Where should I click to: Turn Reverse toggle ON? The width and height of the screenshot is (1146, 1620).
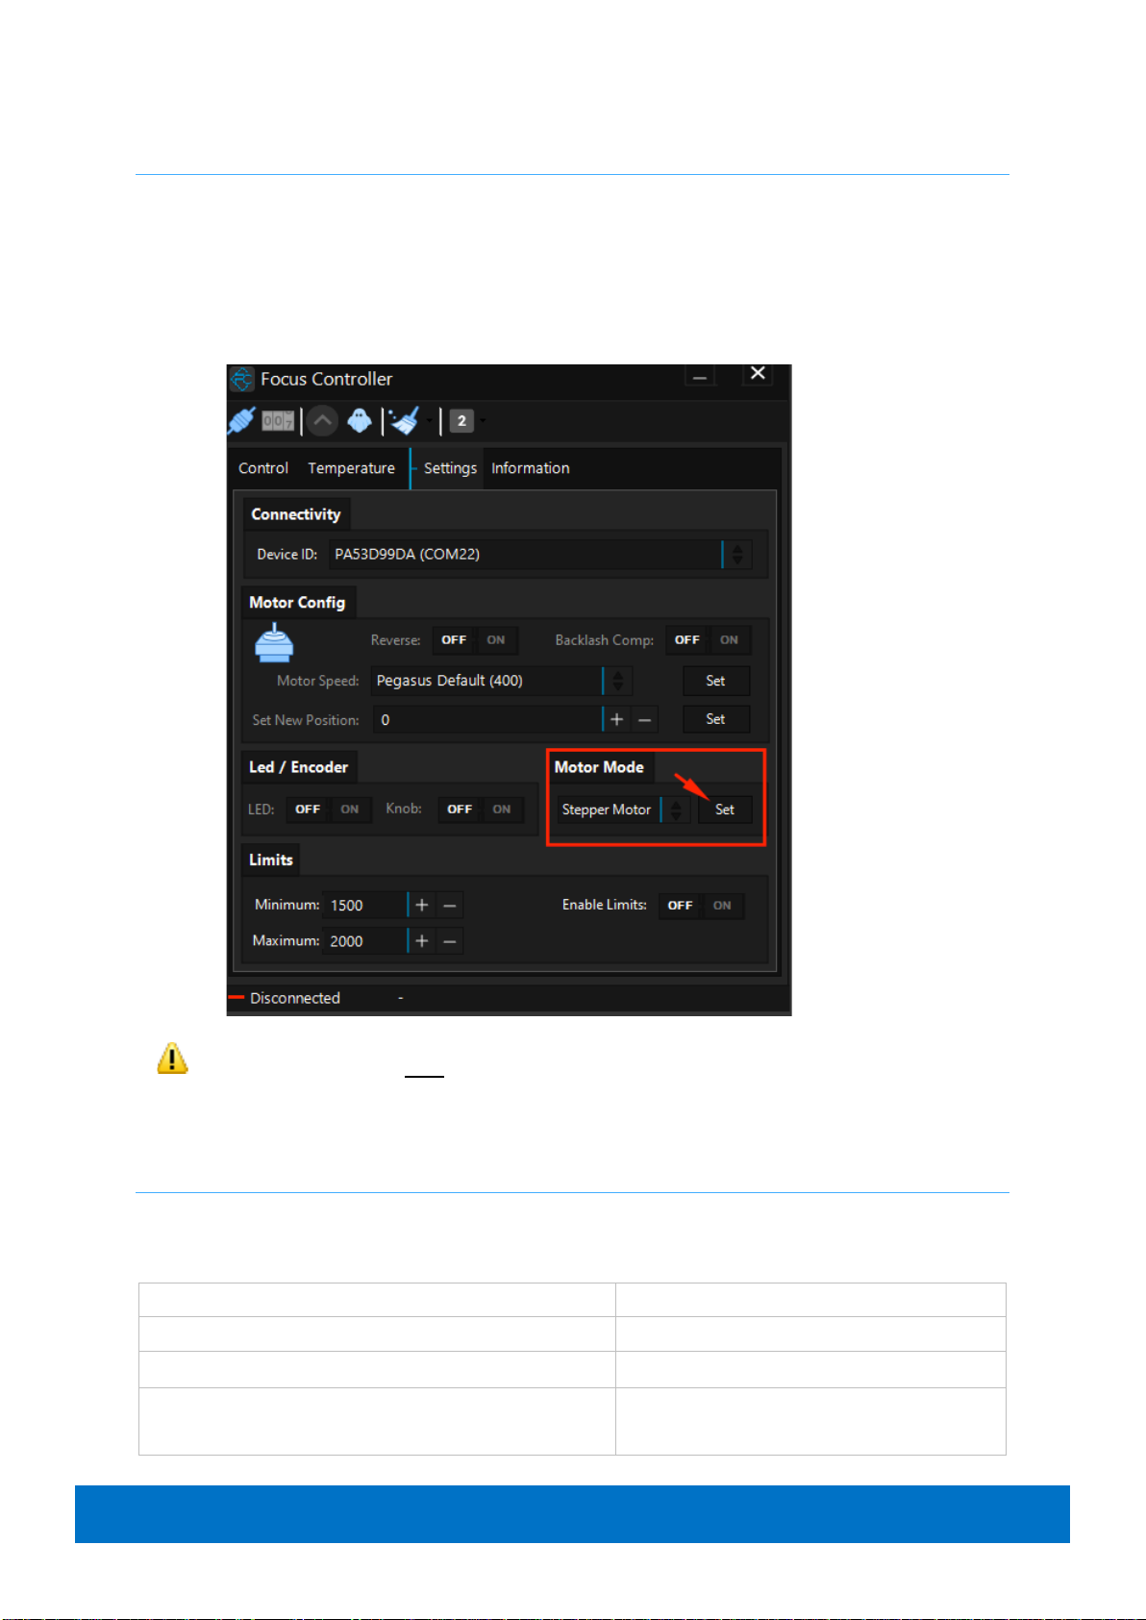(x=496, y=640)
